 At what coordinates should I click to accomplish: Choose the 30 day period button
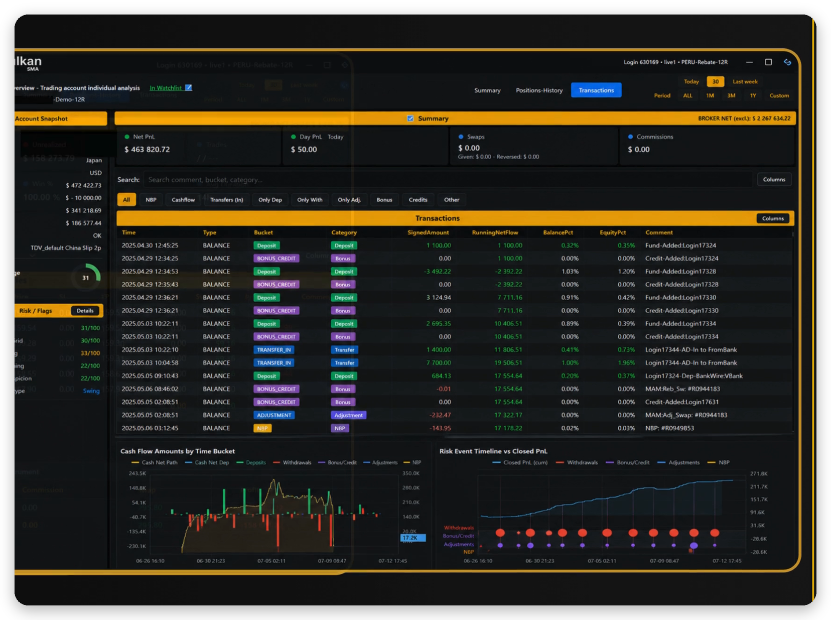715,81
